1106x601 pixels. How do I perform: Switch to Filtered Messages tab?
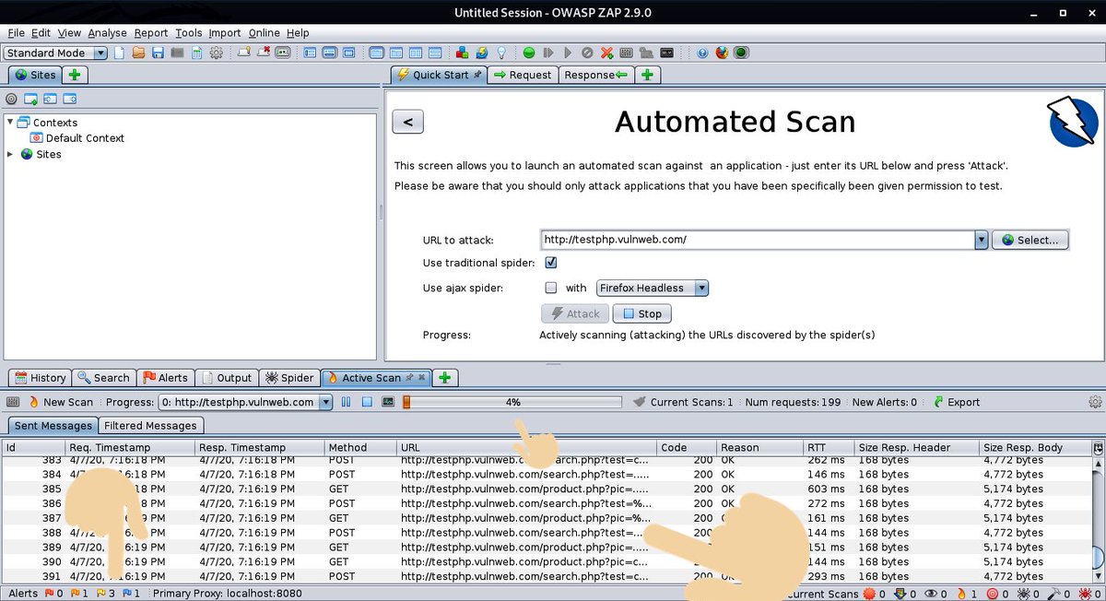point(150,426)
